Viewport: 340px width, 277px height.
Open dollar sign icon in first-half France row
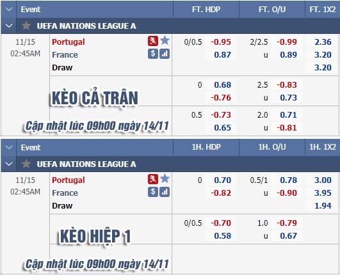153,192
